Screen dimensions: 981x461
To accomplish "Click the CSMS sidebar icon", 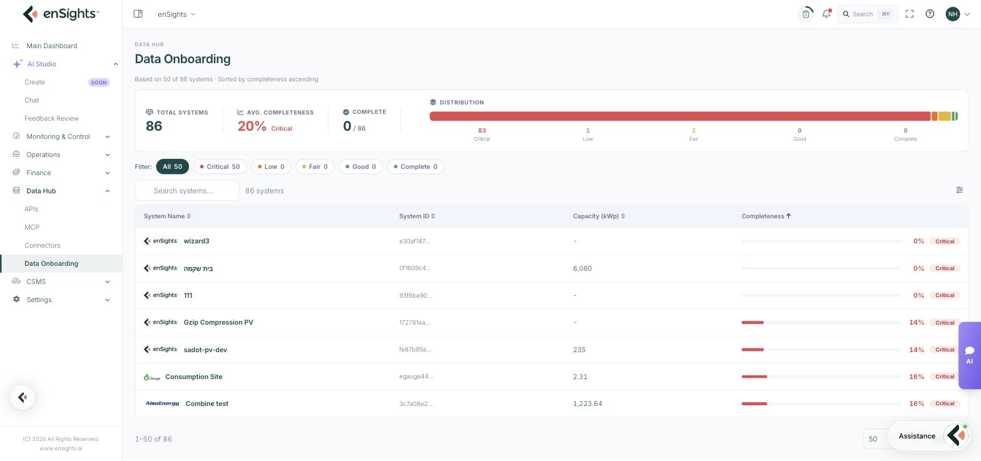I will pos(16,281).
